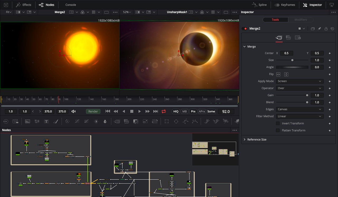Reset Merge2 settings with the reset icon
The height and width of the screenshot is (197, 338).
332,29
